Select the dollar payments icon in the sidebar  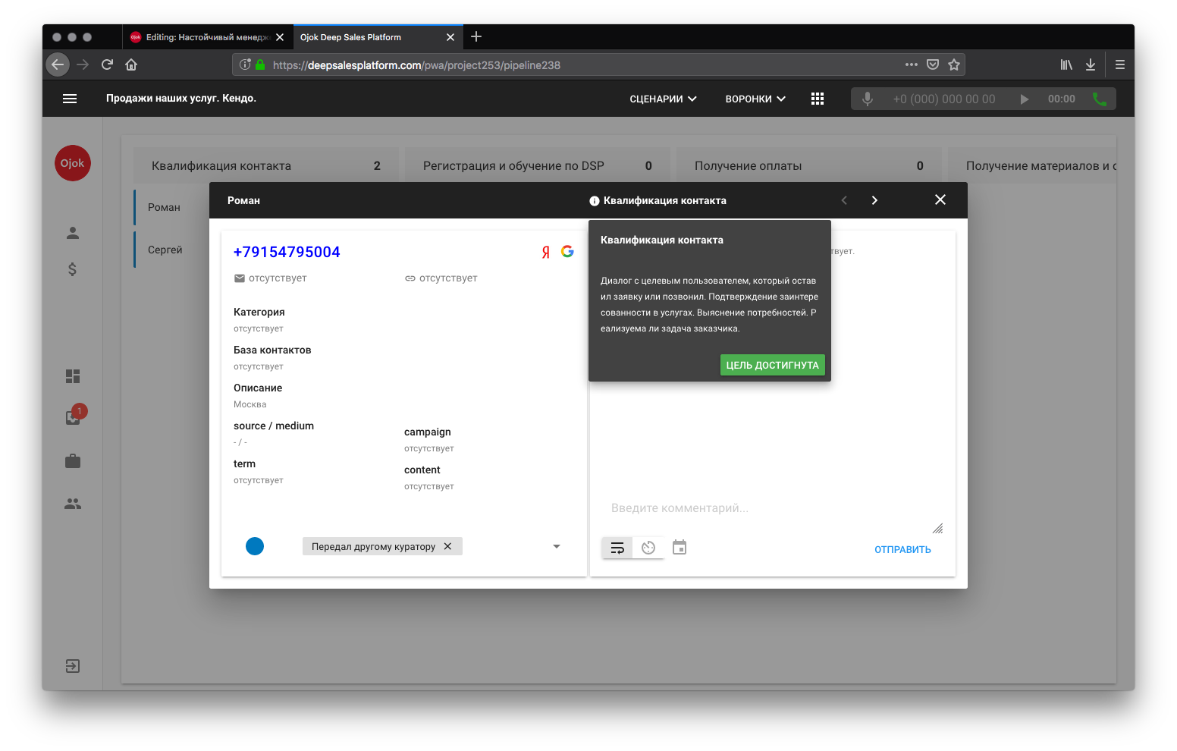click(72, 269)
